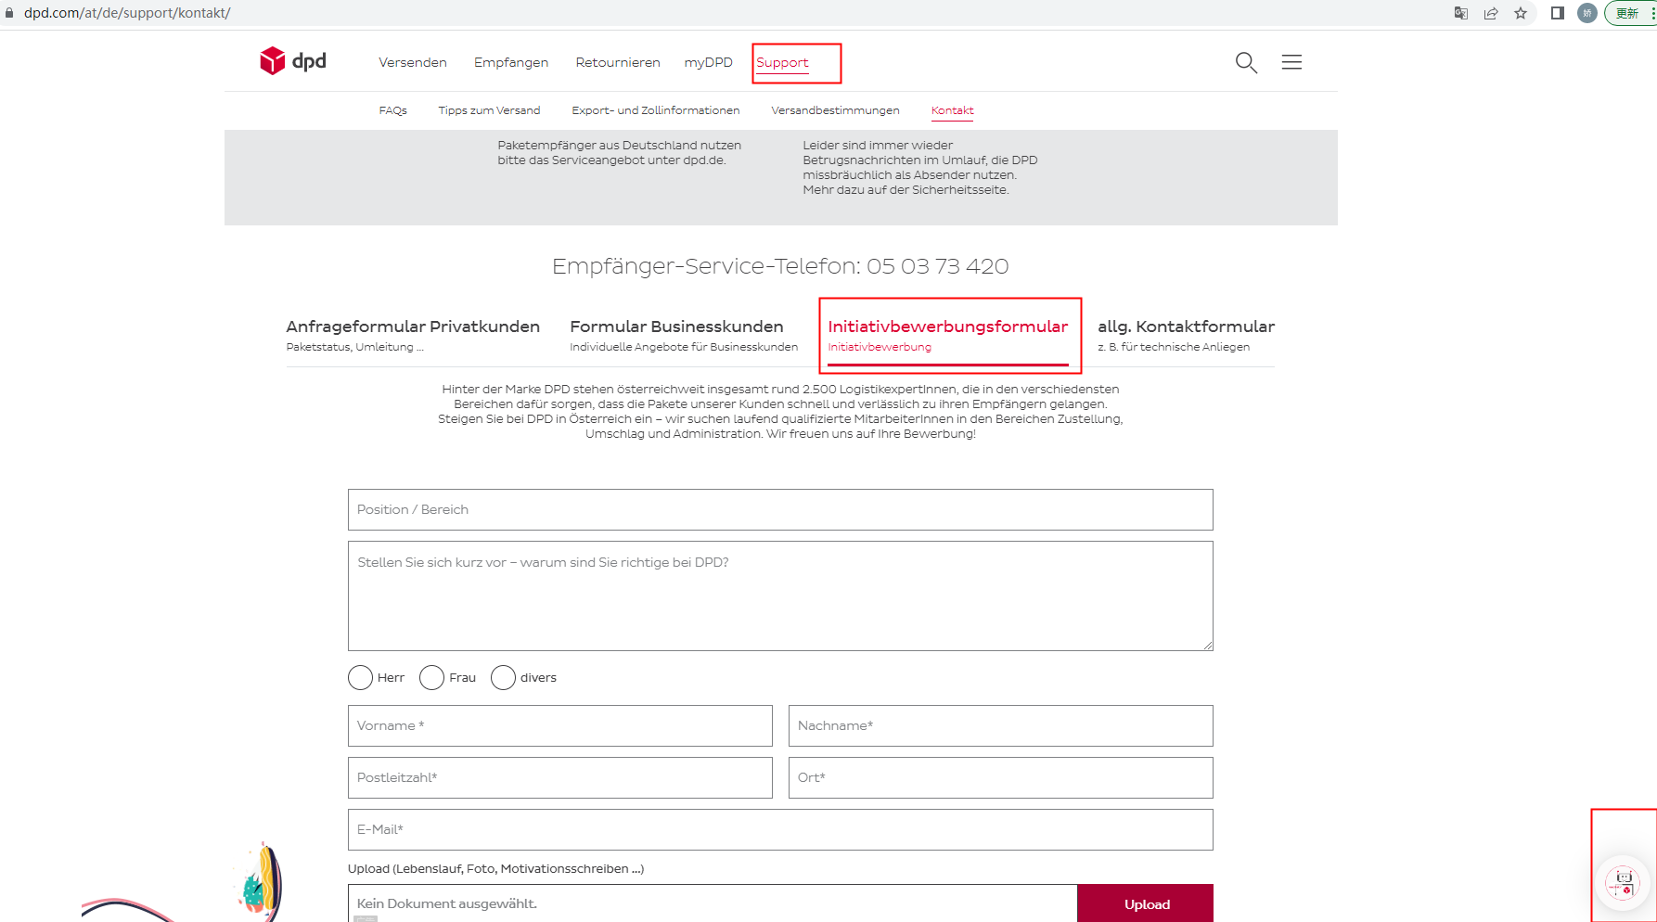The height and width of the screenshot is (922, 1657).
Task: Open the DPD chatbot robot icon
Action: 1623,883
